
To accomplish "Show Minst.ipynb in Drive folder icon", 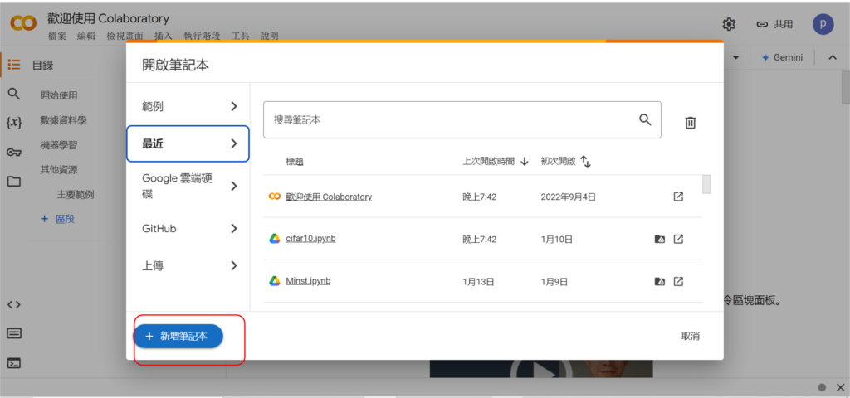I will pyautogui.click(x=659, y=282).
